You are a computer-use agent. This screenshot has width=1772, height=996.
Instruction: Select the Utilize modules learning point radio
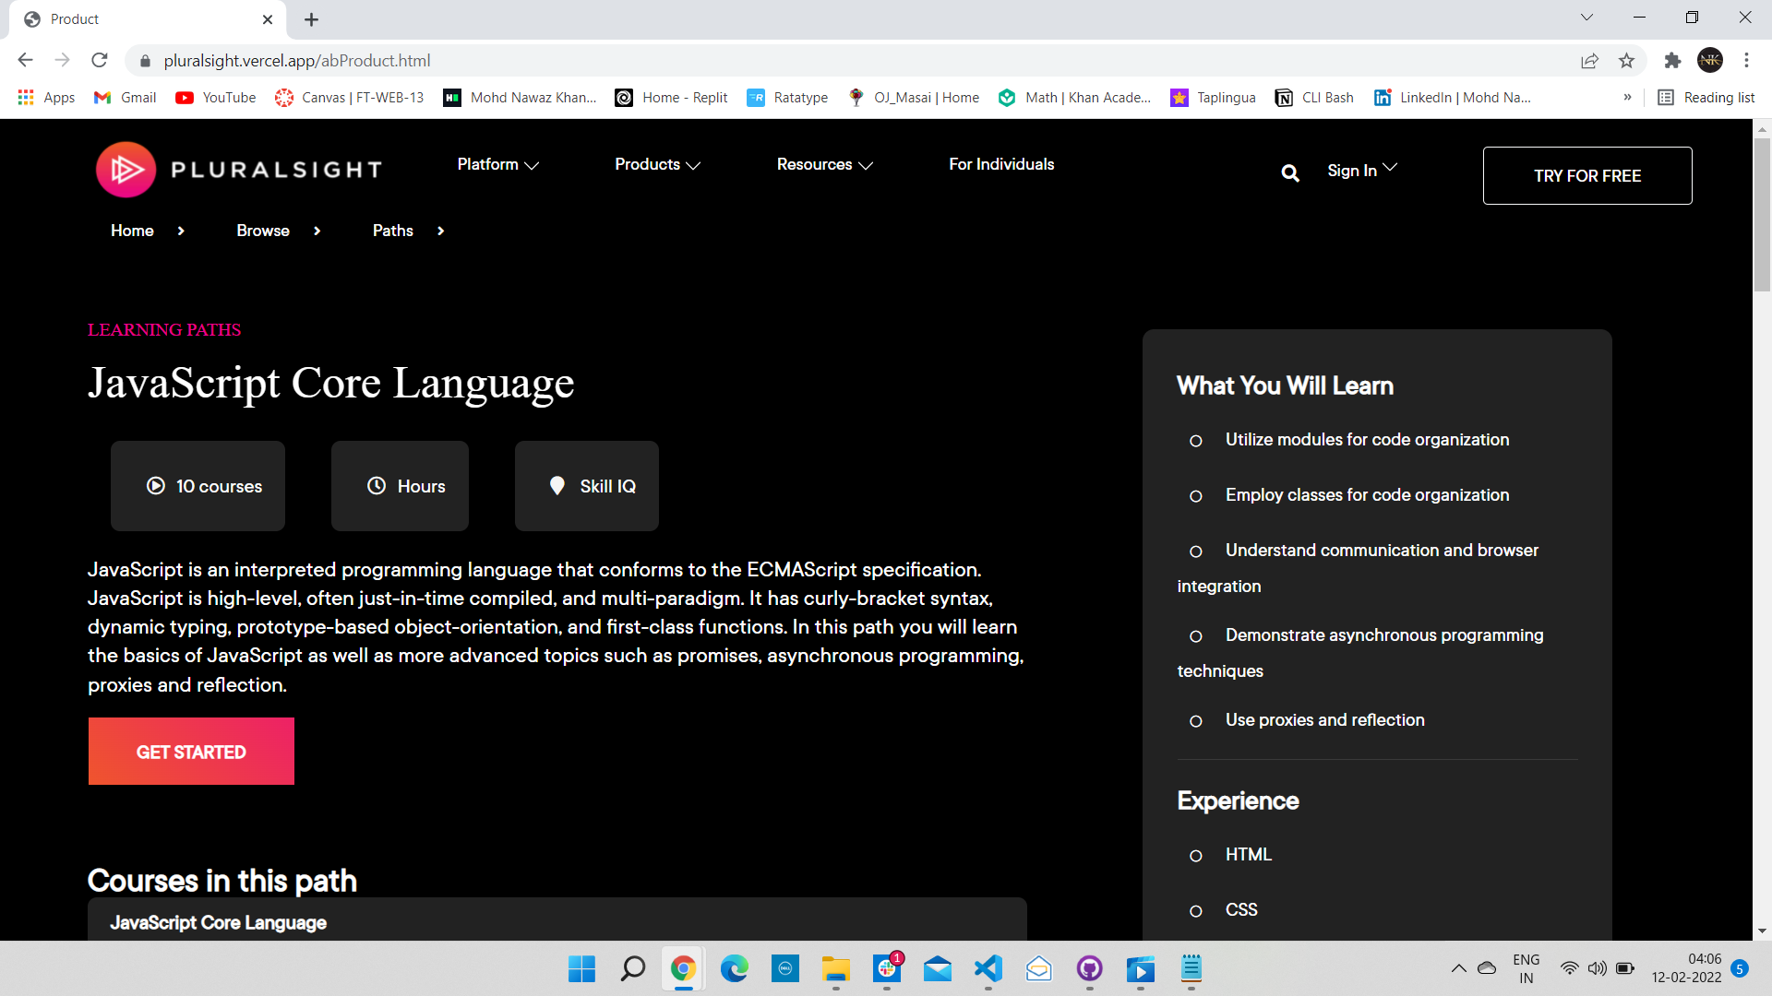pyautogui.click(x=1196, y=441)
